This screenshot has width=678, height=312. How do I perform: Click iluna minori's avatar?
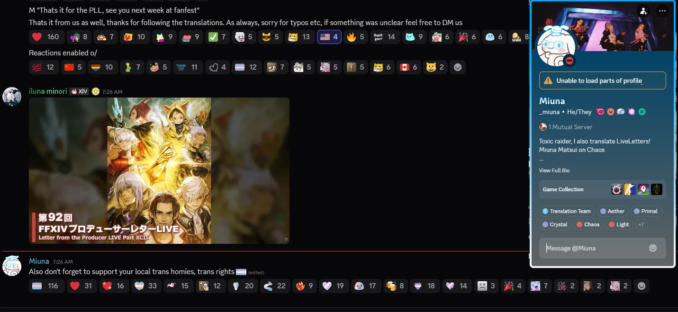(12, 96)
